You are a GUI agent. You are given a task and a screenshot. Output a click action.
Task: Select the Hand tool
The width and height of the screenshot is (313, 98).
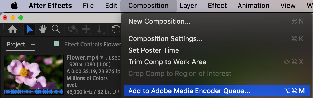click(42, 30)
